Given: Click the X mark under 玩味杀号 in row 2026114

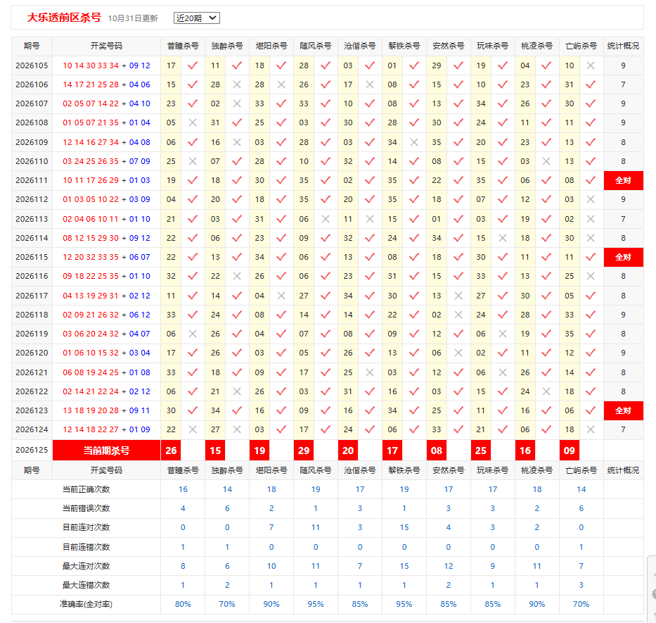Looking at the screenshot, I should click(x=503, y=238).
